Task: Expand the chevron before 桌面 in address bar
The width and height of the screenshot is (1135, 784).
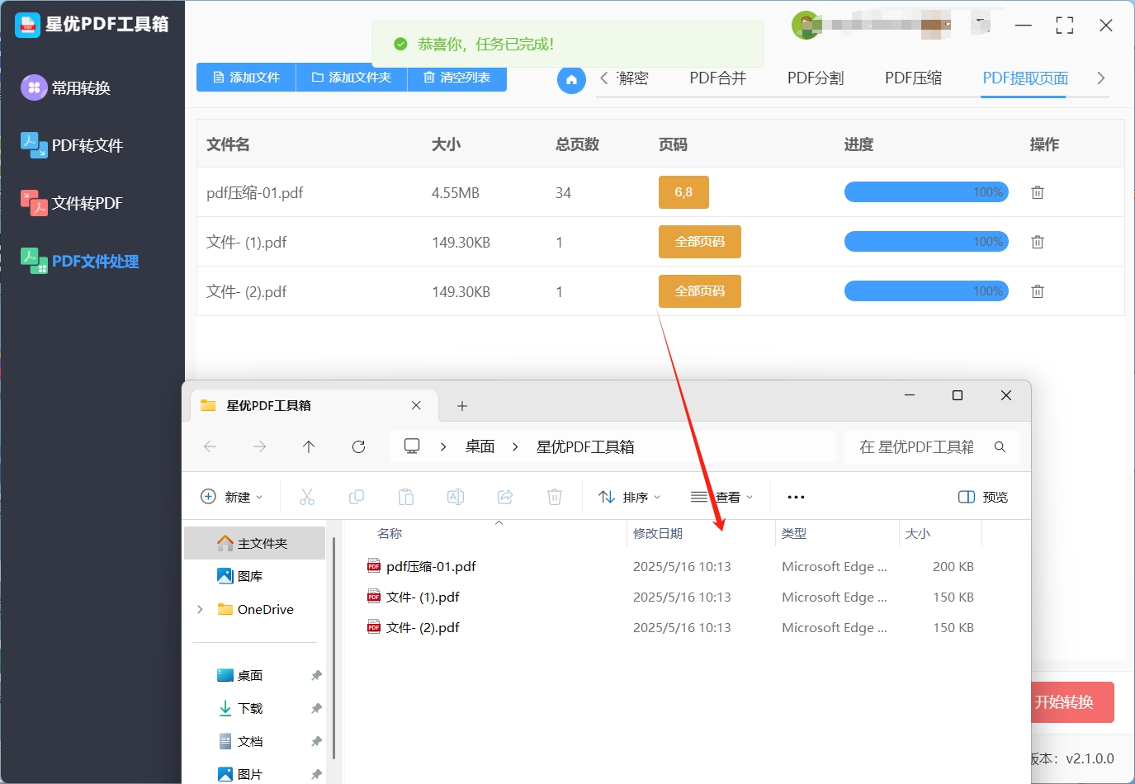Action: [x=443, y=446]
